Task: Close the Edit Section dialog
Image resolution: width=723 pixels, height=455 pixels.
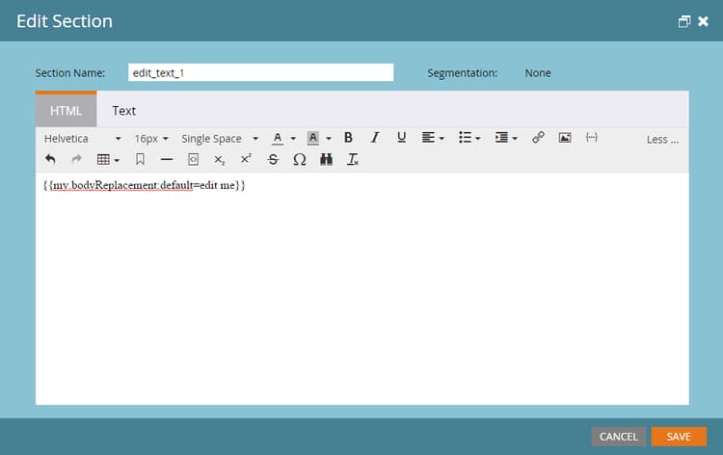Action: [x=703, y=21]
